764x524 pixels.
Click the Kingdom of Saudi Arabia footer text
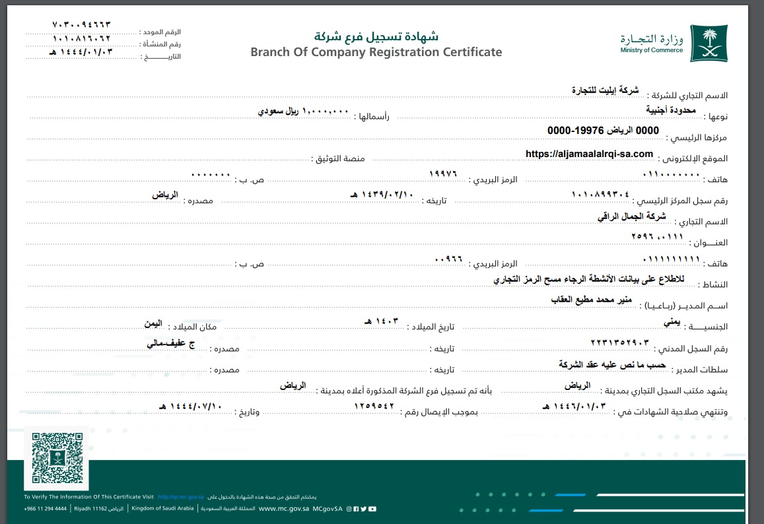point(162,509)
